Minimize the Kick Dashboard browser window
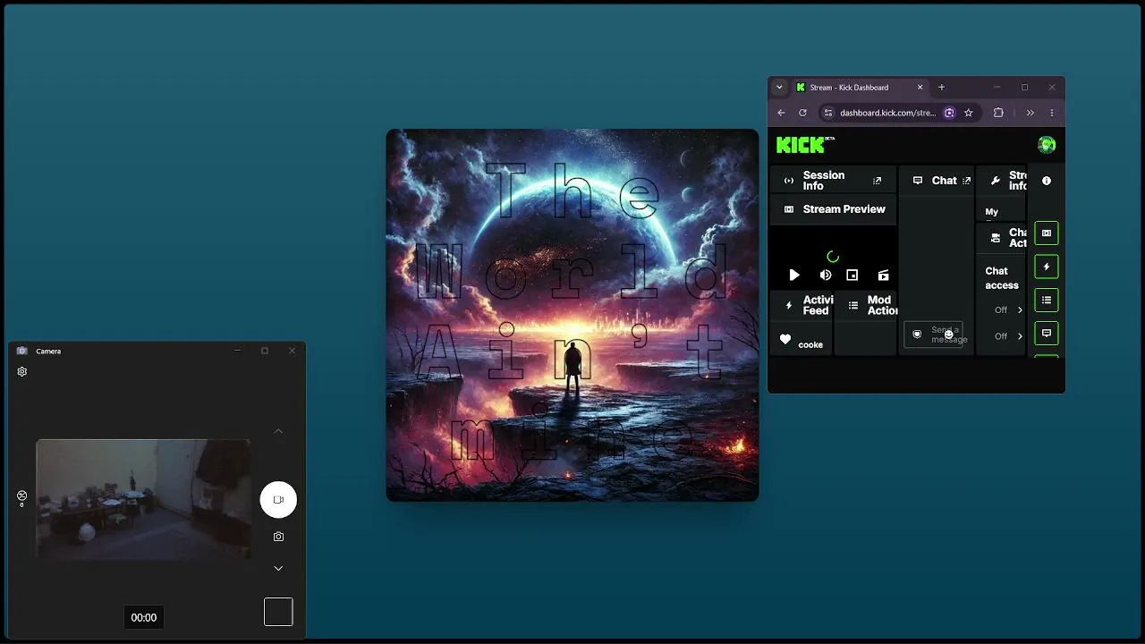 tap(997, 88)
